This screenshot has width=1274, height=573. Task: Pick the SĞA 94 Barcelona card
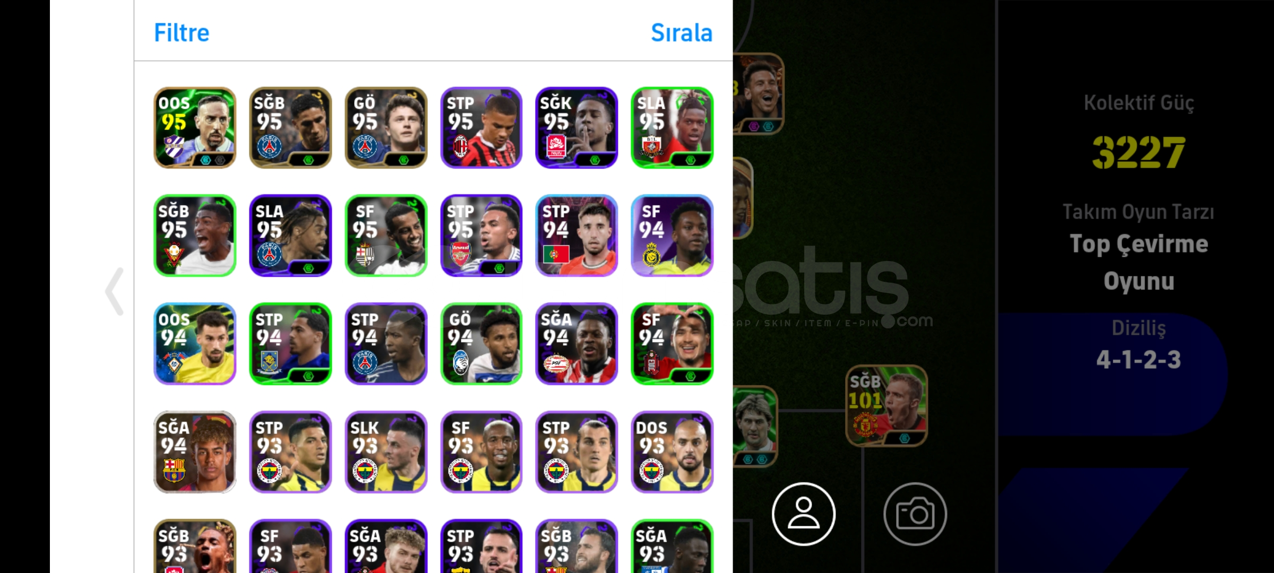(195, 452)
